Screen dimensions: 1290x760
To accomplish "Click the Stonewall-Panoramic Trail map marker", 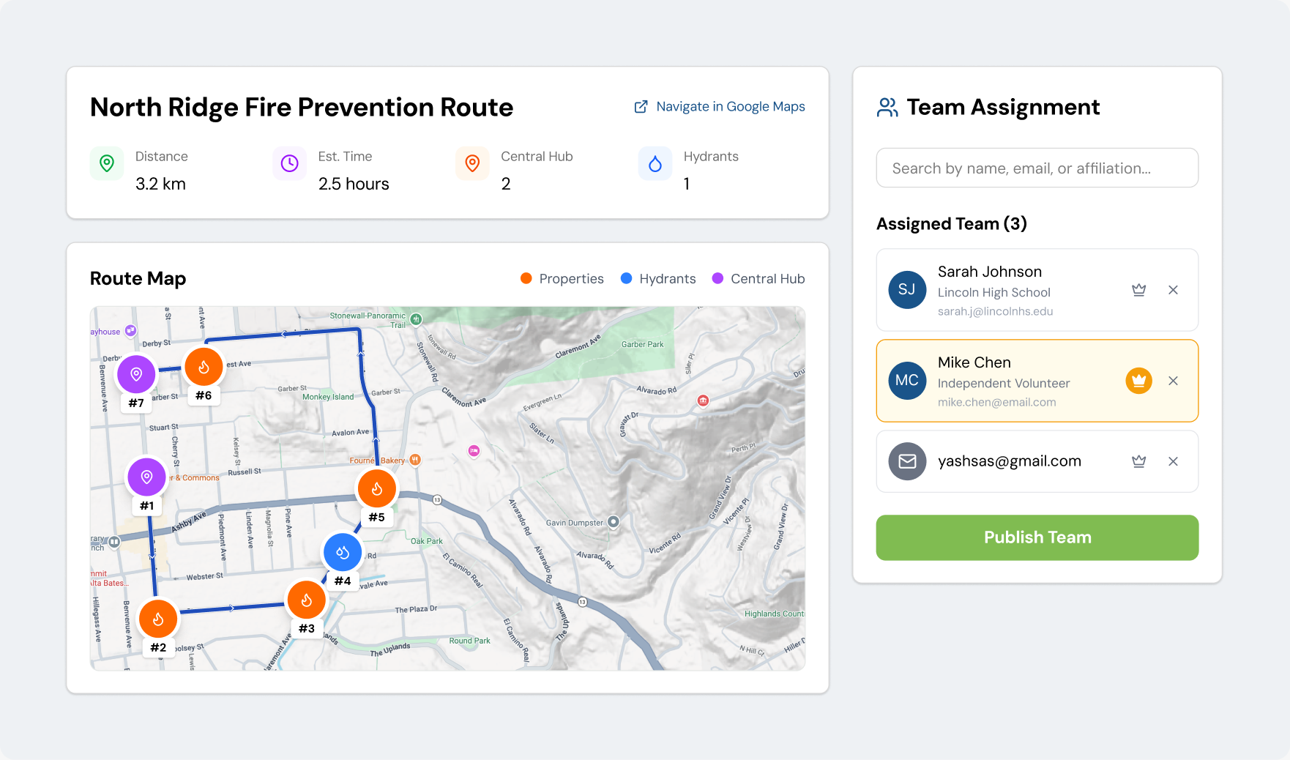I will [x=416, y=319].
